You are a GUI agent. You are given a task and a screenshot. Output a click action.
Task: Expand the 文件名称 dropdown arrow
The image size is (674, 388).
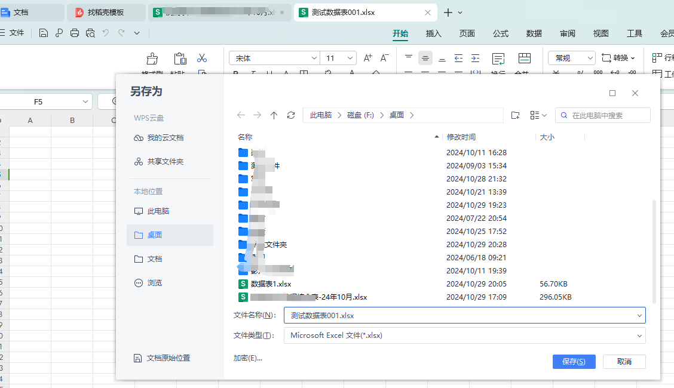[x=639, y=315]
